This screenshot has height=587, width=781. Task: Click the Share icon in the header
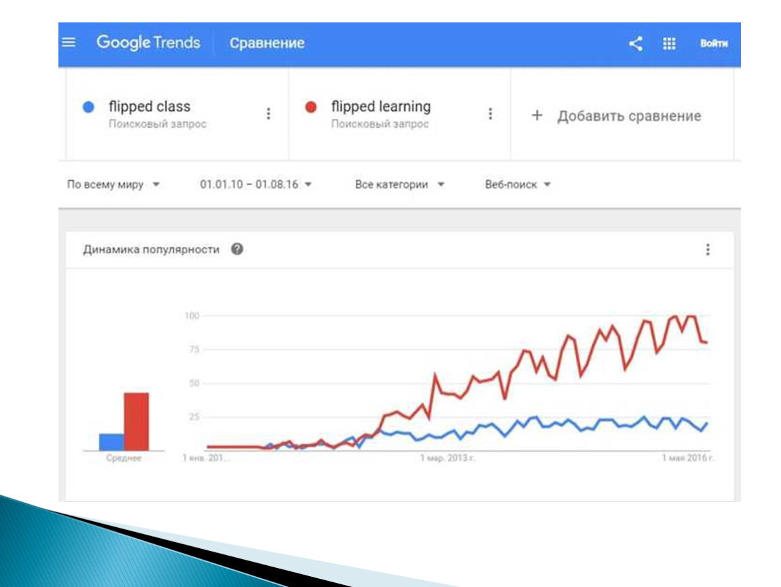point(636,44)
